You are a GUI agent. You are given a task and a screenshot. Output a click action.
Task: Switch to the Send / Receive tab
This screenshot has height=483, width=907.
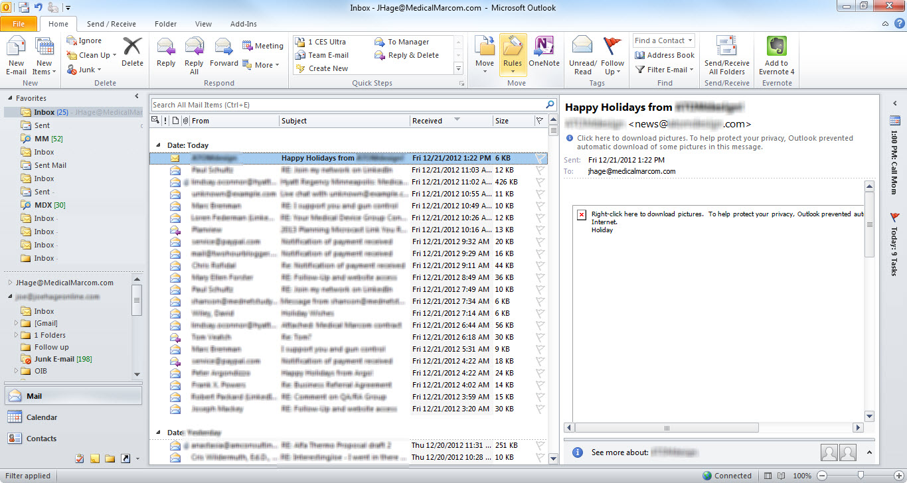(x=112, y=24)
